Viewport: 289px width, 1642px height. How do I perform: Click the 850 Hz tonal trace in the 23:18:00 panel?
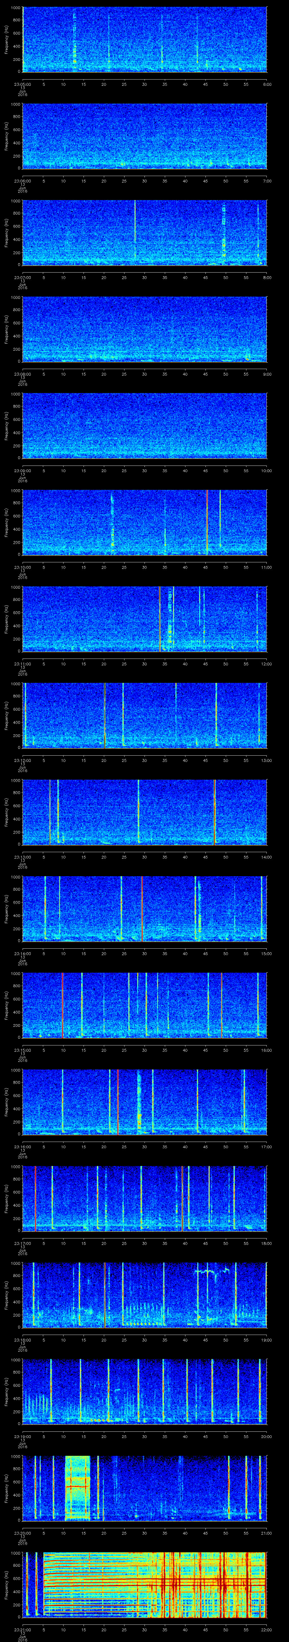point(211,1271)
